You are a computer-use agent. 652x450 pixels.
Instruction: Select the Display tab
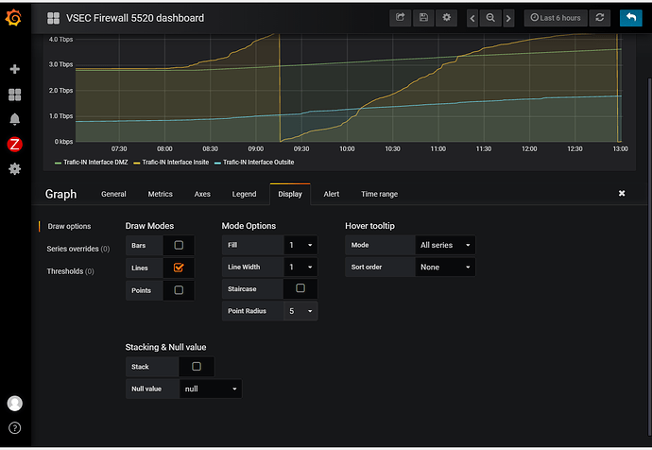[x=290, y=194]
